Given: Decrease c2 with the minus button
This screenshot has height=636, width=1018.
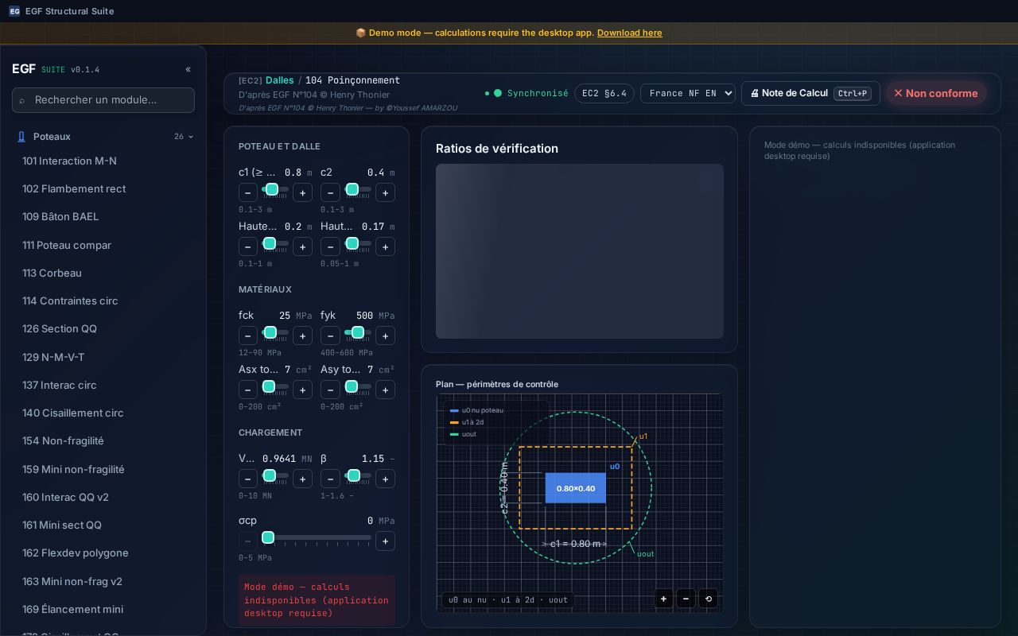Looking at the screenshot, I should (330, 192).
